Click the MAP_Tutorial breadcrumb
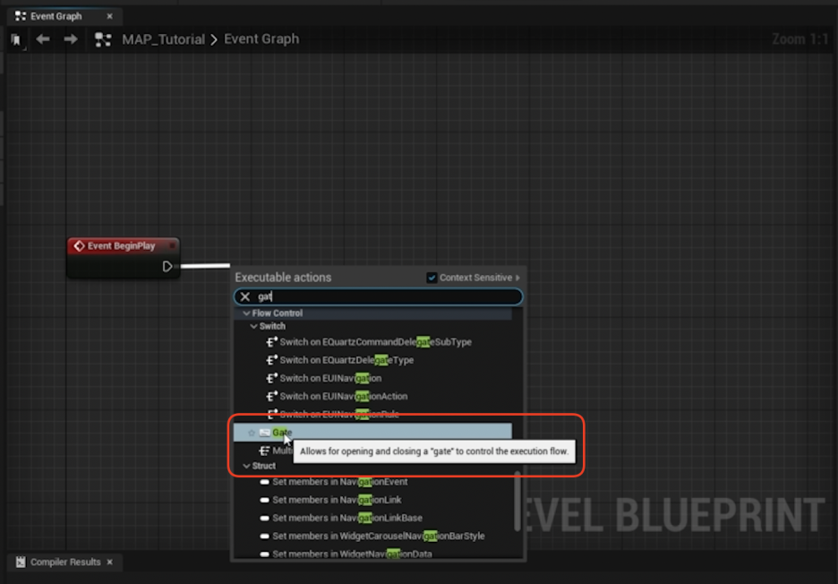The width and height of the screenshot is (838, 584). (163, 39)
